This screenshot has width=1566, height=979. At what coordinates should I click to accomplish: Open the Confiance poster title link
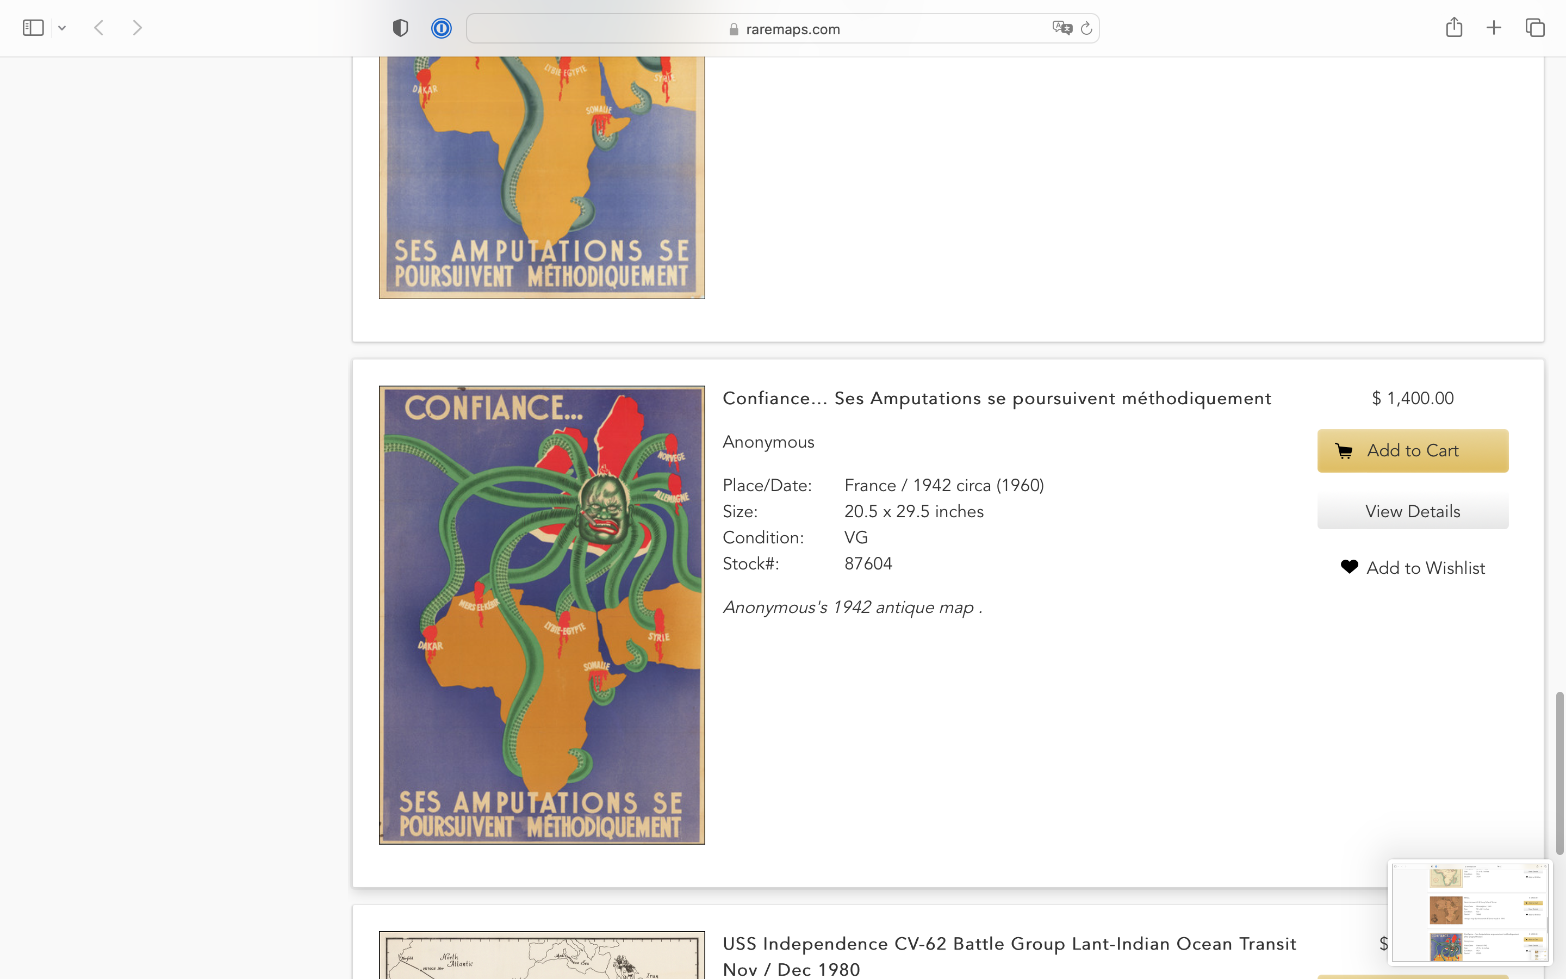(997, 398)
